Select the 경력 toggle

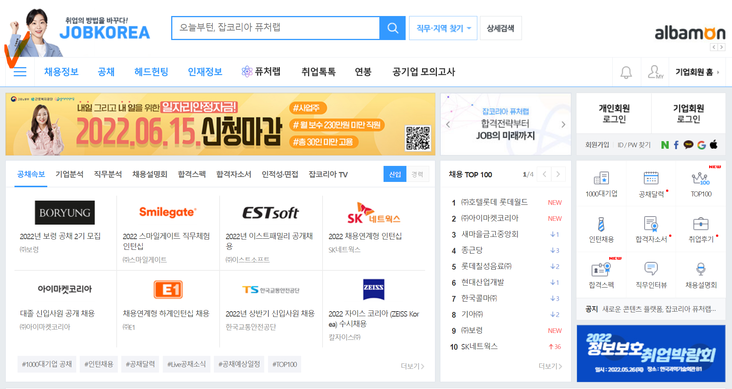(417, 174)
